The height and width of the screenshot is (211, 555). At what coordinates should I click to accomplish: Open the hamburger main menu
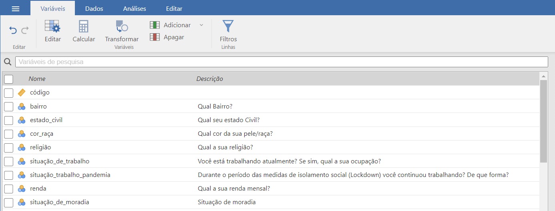pos(15,9)
